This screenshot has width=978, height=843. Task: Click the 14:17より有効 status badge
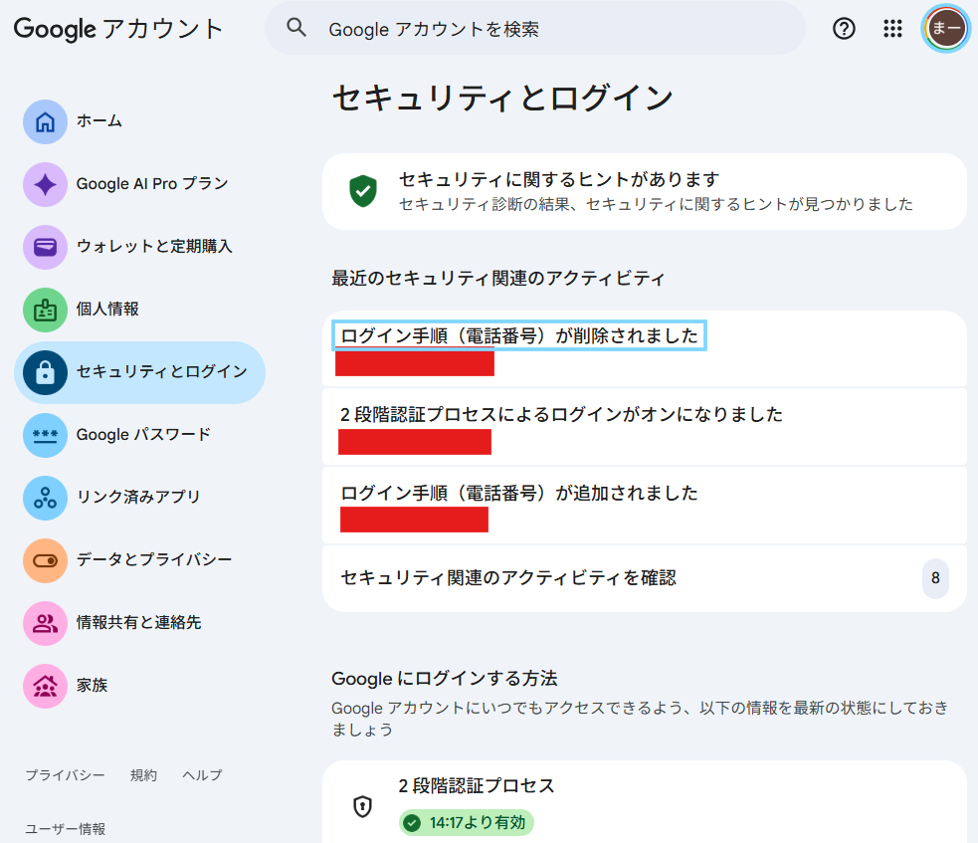tap(467, 823)
